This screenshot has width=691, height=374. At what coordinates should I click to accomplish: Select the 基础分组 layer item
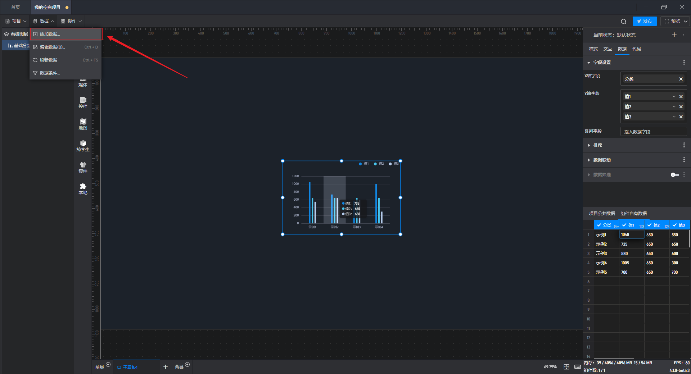coord(16,46)
